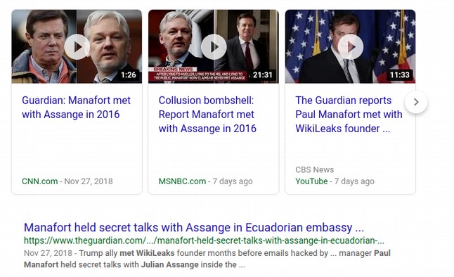Click the 11:33 duration badge

[400, 75]
